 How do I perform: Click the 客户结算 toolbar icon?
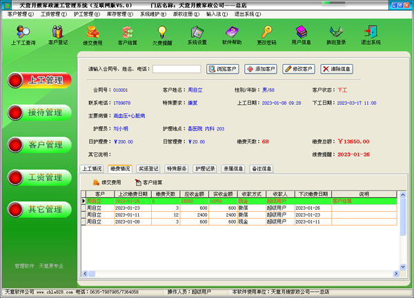(128, 35)
